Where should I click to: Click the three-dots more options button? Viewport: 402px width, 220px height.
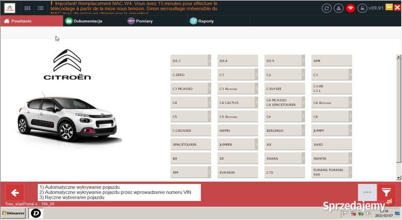pos(367,192)
